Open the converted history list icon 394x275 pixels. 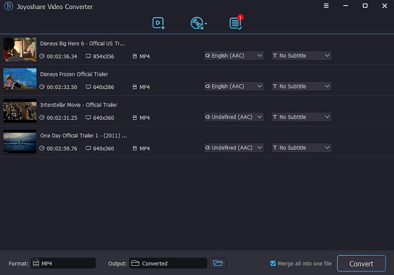[x=235, y=23]
